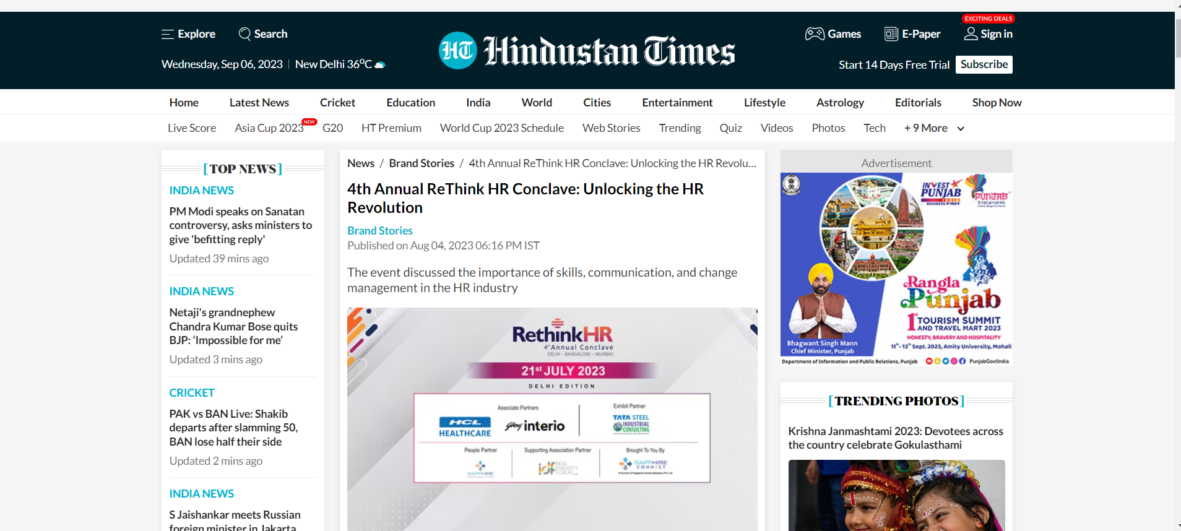Open Asia Cup 2023 link
The image size is (1181, 531).
[269, 128]
